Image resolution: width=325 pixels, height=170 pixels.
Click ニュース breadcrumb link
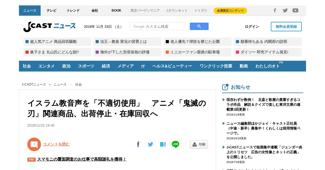[x=60, y=84]
